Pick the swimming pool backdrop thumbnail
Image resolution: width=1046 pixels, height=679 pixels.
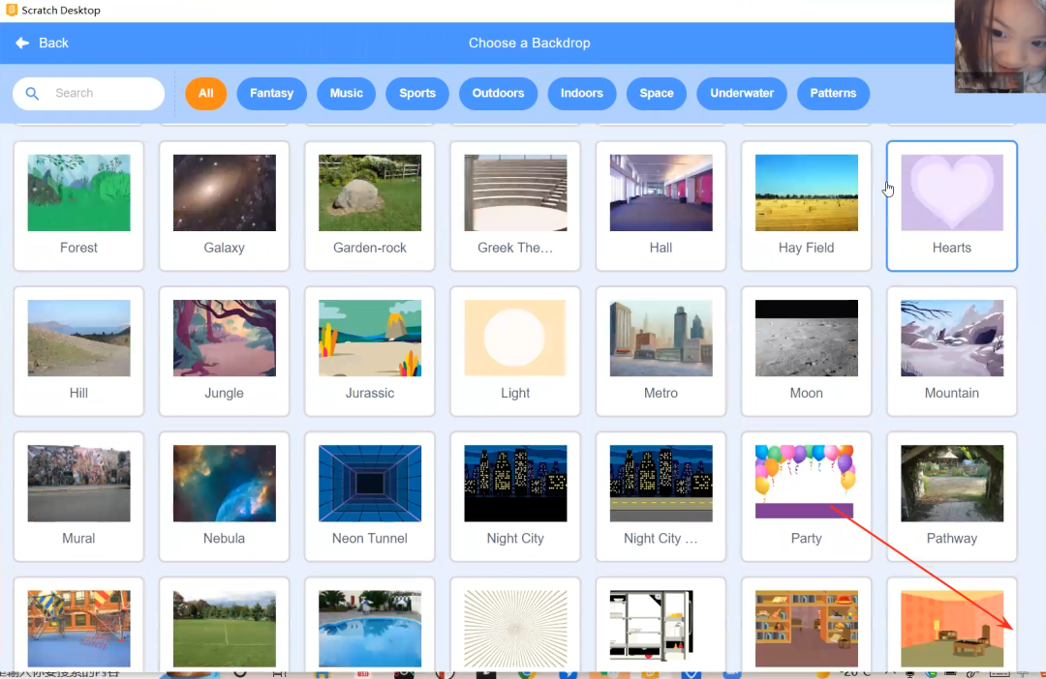click(x=370, y=628)
